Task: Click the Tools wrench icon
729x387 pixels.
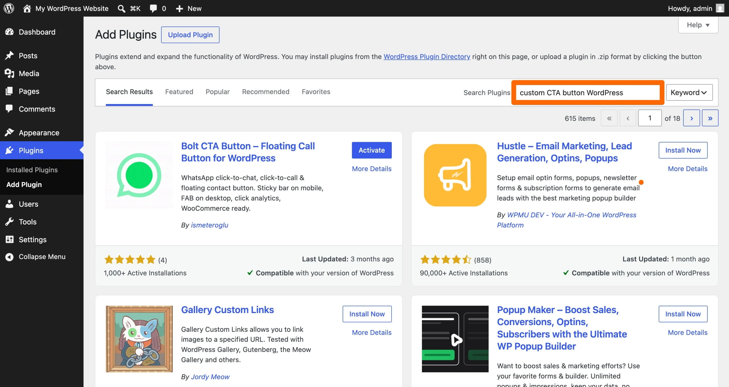Action: (9, 222)
